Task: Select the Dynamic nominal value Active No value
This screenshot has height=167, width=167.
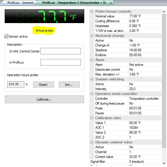Action: pyautogui.click(x=145, y=147)
